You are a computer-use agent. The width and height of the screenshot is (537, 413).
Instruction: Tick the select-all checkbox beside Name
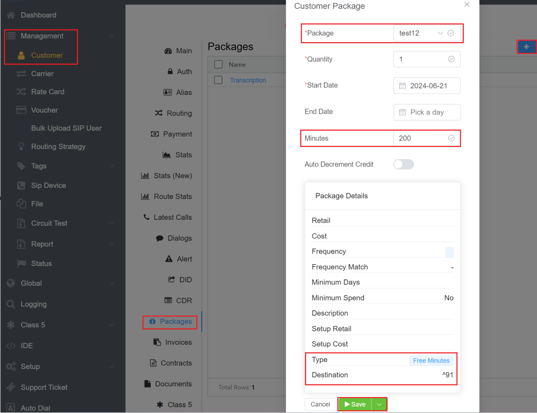pos(218,65)
